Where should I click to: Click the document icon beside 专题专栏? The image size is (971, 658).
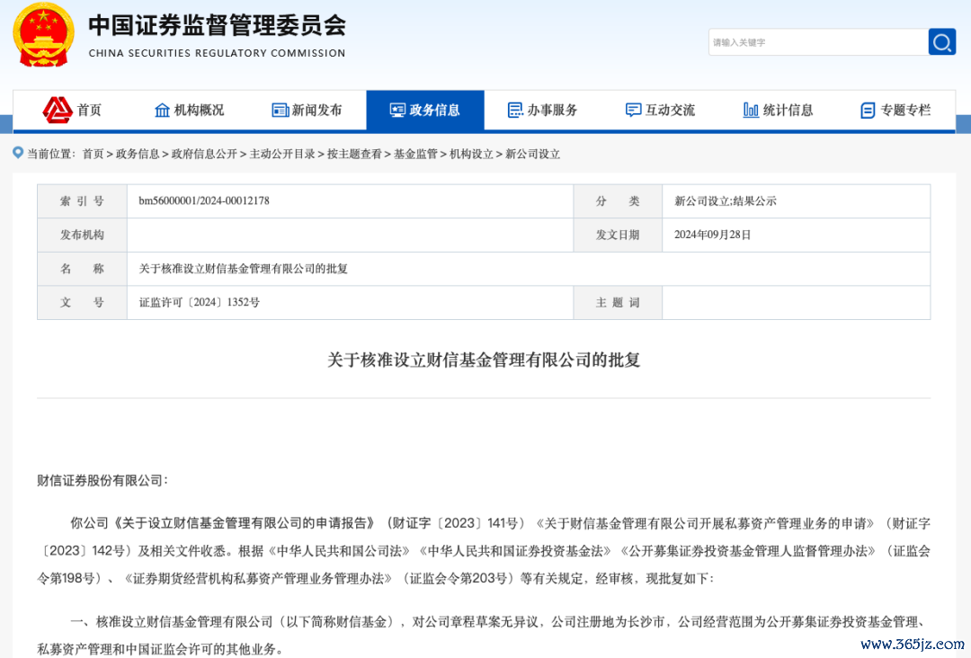pyautogui.click(x=868, y=110)
